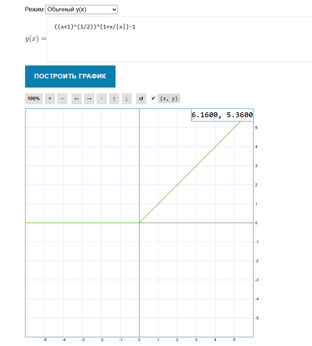Open the Режим mode dropdown
Screen dimensions: 312x346
tap(81, 10)
